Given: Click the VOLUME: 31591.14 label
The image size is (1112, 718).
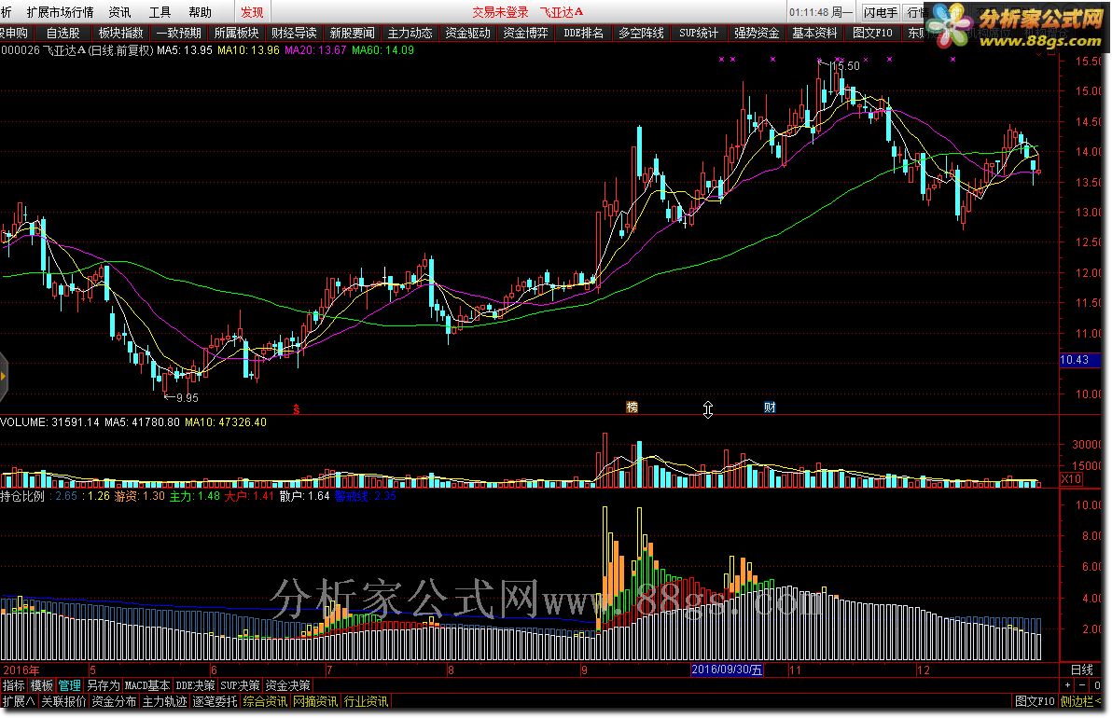Looking at the screenshot, I should pyautogui.click(x=49, y=422).
